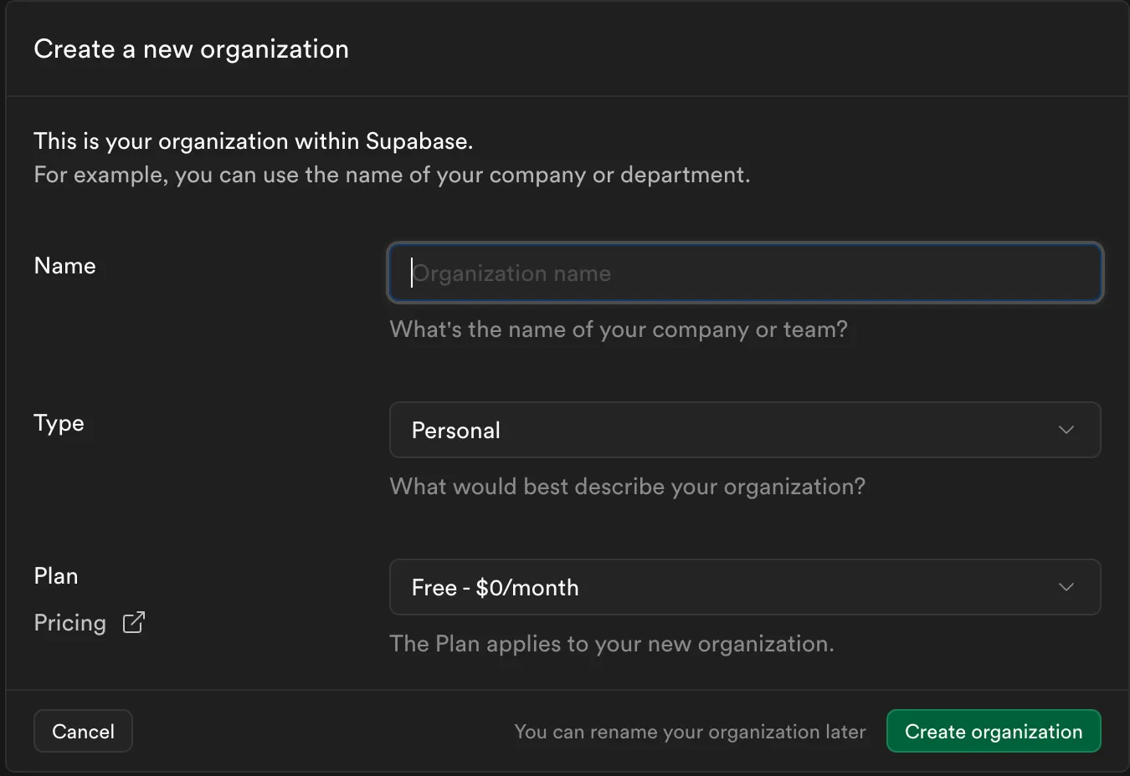
Task: Click Cancel to dismiss the dialog
Action: click(83, 731)
